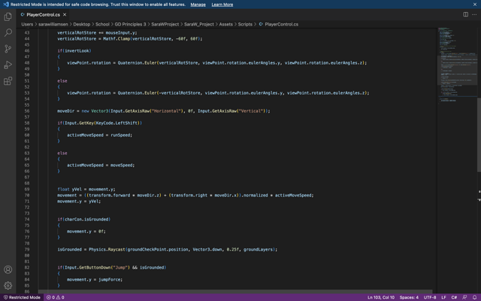Open the Search view in activity bar

[8, 32]
